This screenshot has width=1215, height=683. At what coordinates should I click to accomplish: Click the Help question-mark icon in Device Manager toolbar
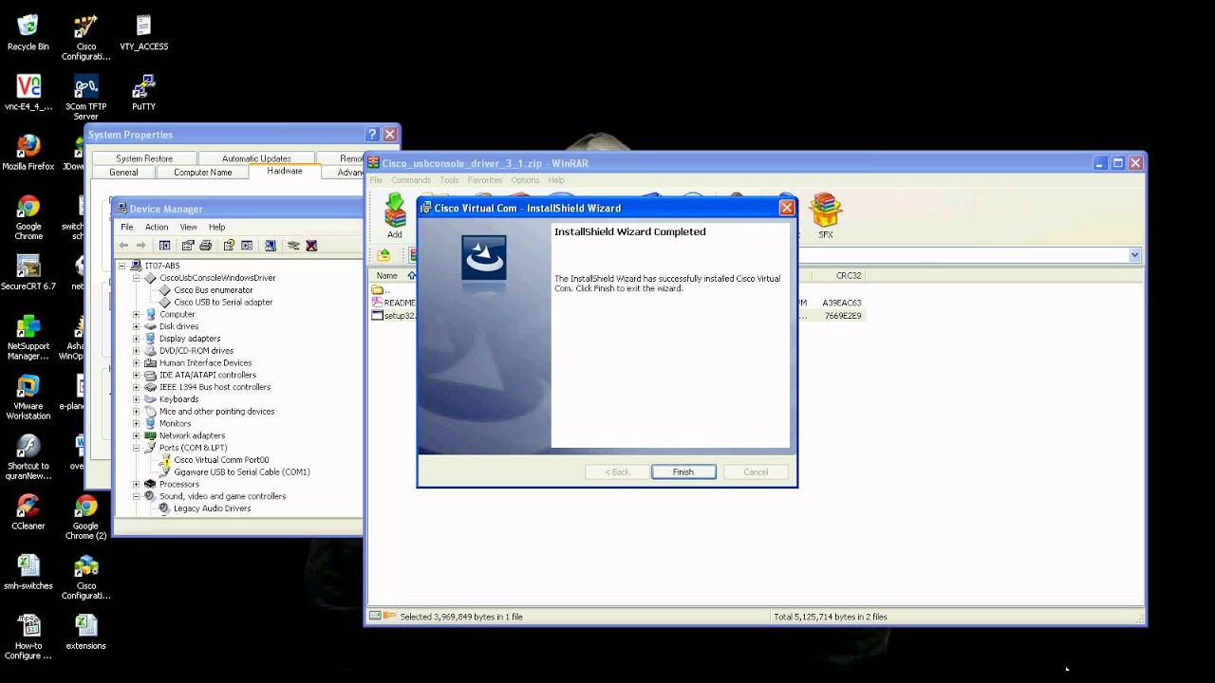click(x=229, y=245)
